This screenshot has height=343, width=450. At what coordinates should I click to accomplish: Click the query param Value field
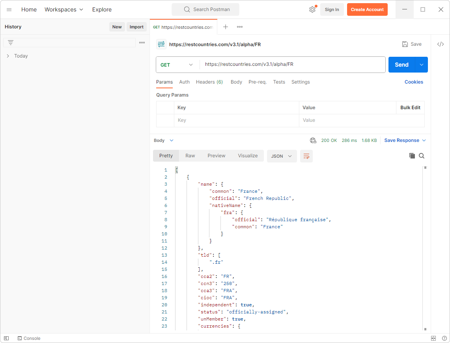pos(362,121)
